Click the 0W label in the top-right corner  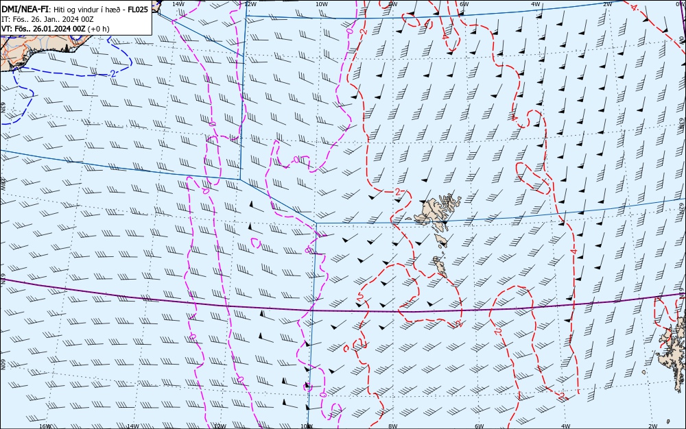(681, 3)
